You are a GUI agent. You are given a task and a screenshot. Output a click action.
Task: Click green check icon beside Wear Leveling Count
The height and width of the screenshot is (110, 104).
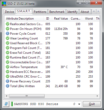[x=8, y=38]
